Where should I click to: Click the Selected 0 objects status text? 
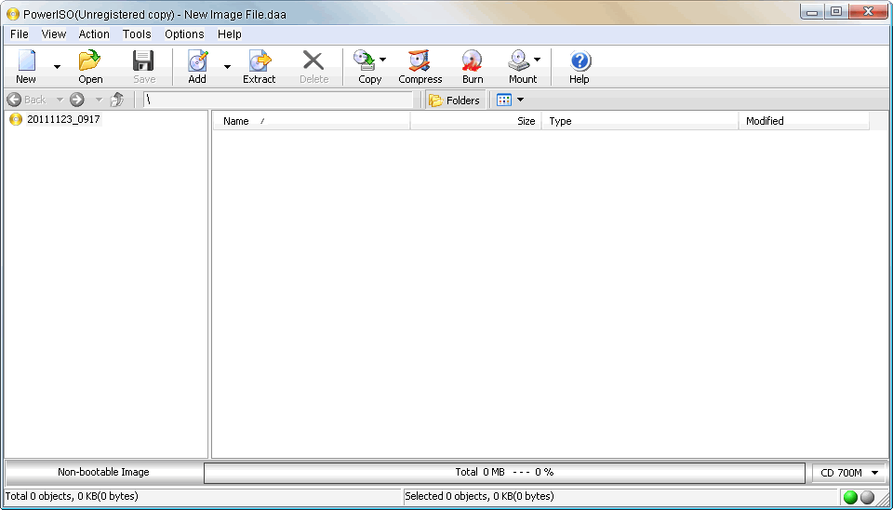click(x=479, y=496)
